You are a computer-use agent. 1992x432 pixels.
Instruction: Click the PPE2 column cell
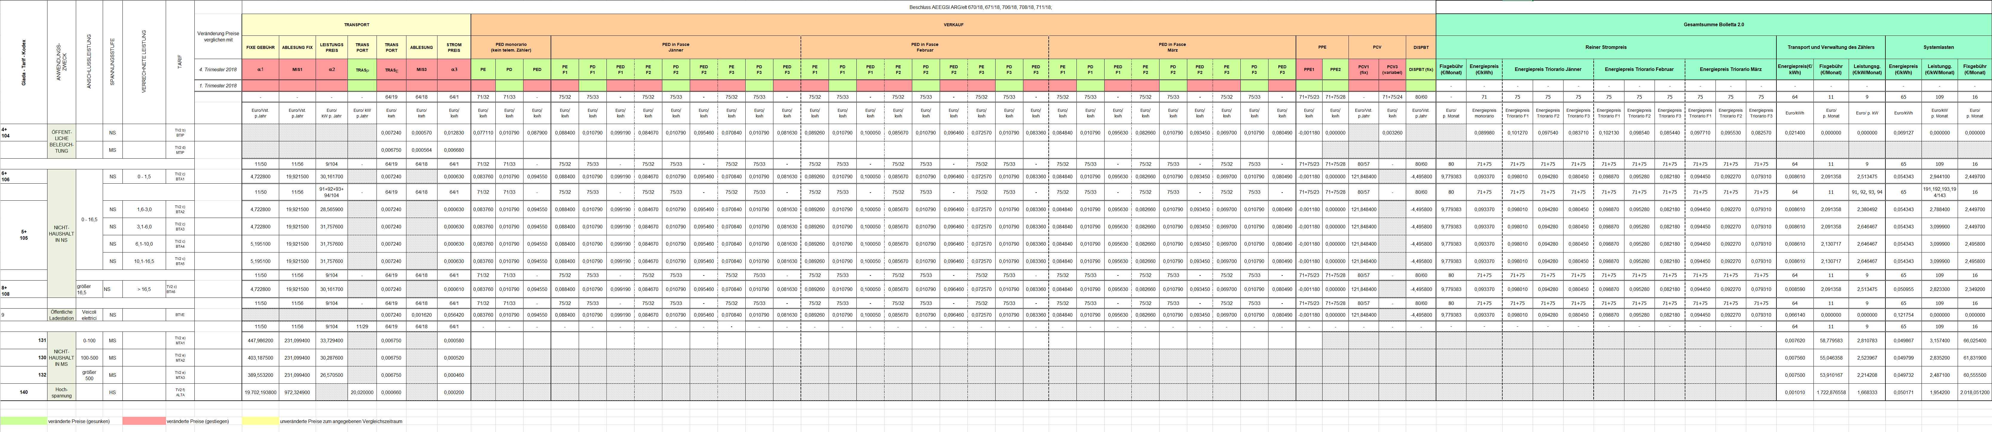(x=1335, y=69)
